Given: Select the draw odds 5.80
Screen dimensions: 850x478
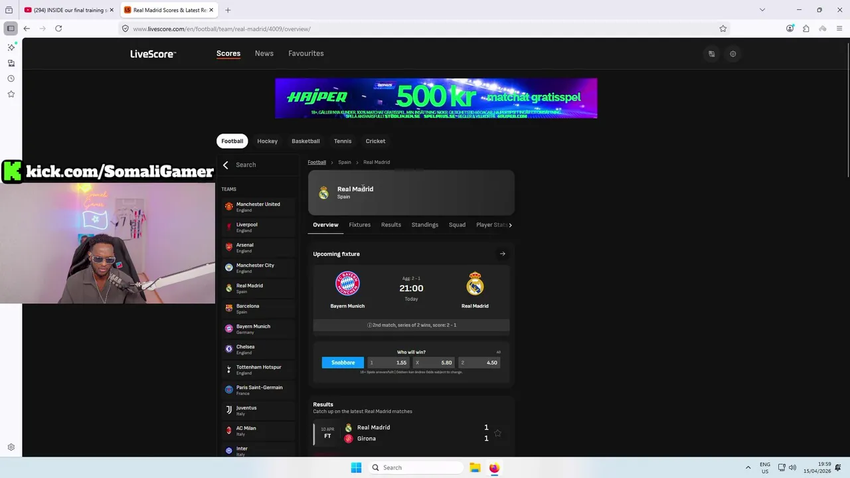Looking at the screenshot, I should click(434, 362).
